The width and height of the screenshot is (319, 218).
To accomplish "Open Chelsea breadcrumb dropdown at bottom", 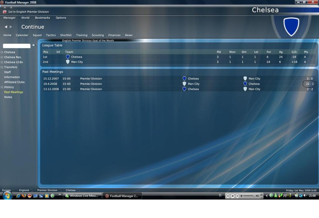I will [x=78, y=190].
